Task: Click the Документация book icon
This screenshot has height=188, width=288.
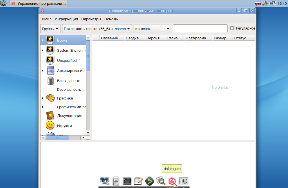Action: coord(50,115)
